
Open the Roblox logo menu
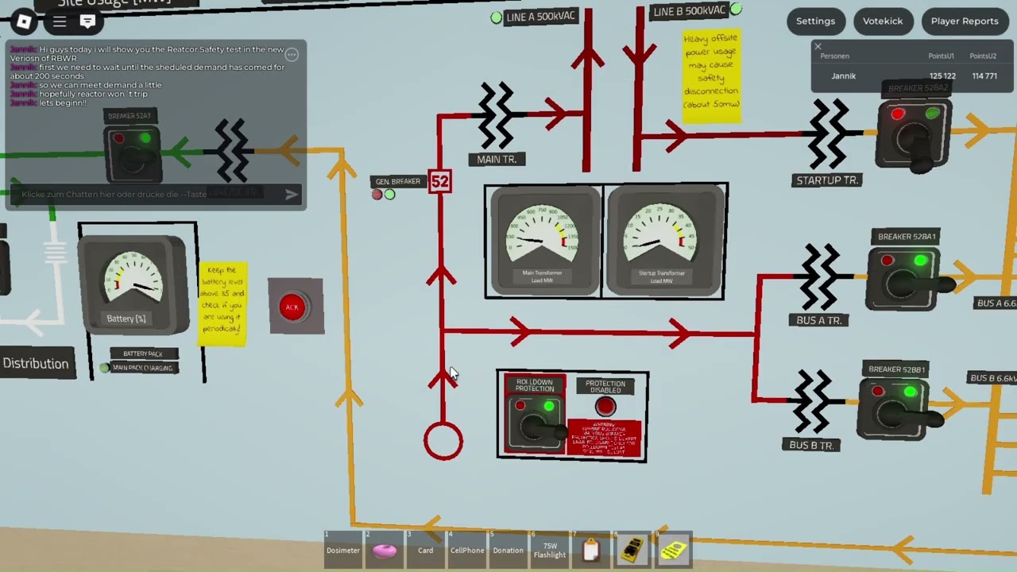pyautogui.click(x=24, y=22)
